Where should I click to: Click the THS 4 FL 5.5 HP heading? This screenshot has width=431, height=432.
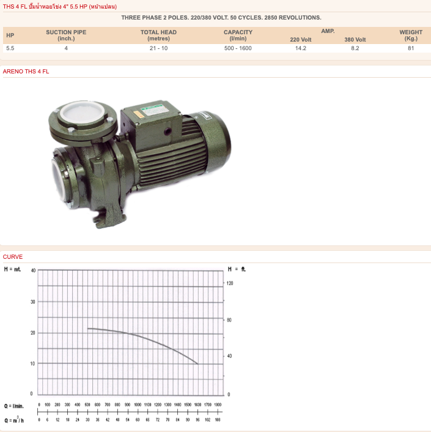(60, 6)
